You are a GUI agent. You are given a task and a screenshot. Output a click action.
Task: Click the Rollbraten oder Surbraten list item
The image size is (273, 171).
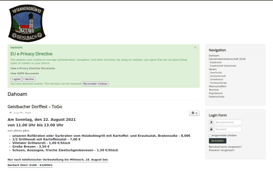click(101, 135)
